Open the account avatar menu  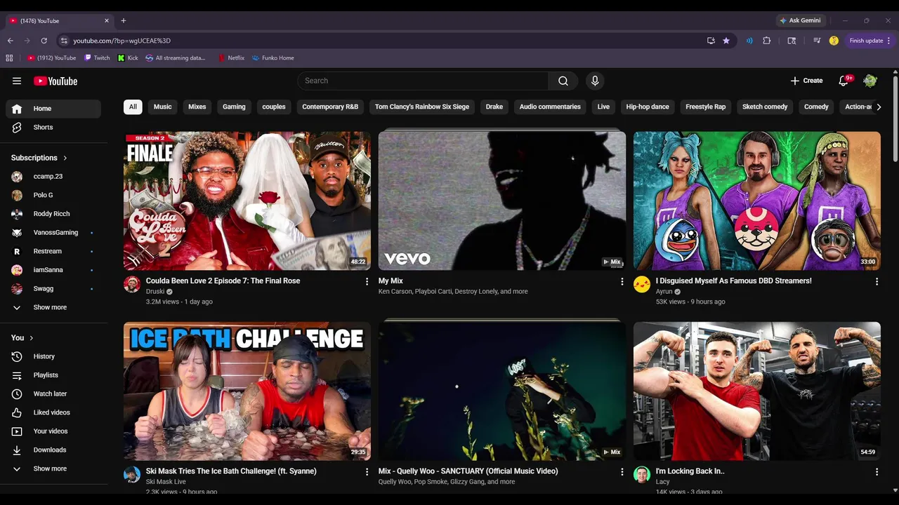(x=870, y=81)
